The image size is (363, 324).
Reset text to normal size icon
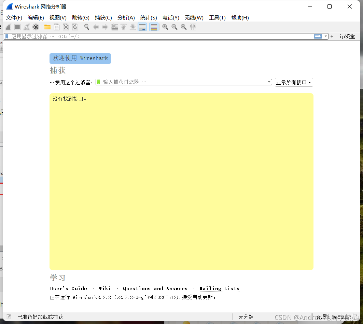click(184, 27)
